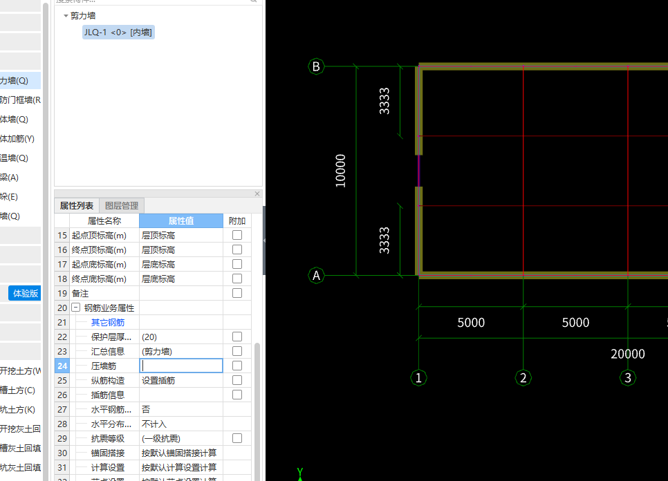The height and width of the screenshot is (481, 668).
Task: Select 基坑灰土回填 in left sidebar
Action: pyautogui.click(x=20, y=468)
